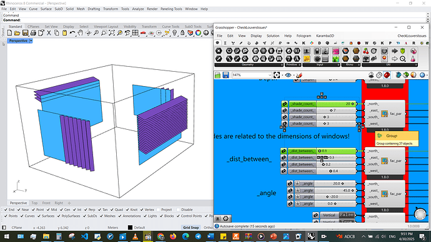Open the Perspective viewport dropdown arrow
This screenshot has width=431, height=242.
tap(31, 41)
